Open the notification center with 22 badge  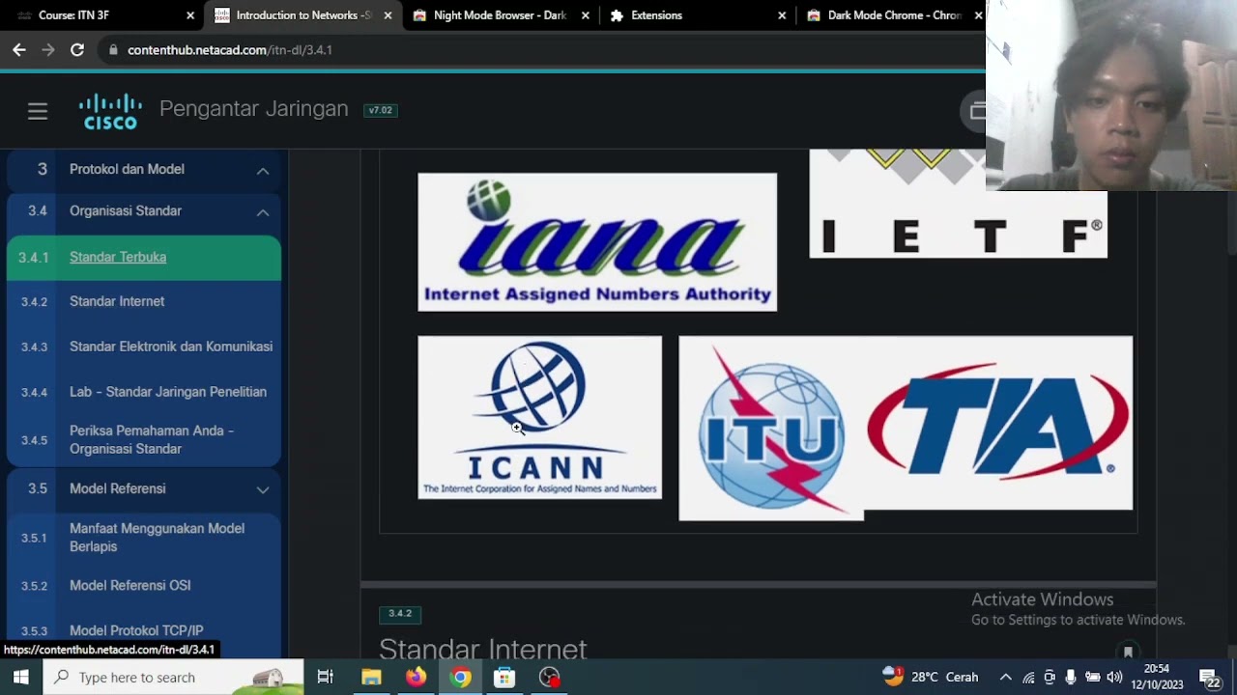click(x=1210, y=679)
